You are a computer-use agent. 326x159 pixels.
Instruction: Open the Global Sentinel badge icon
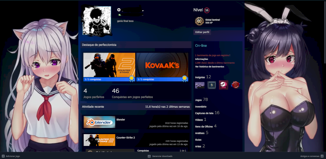[x=199, y=21]
